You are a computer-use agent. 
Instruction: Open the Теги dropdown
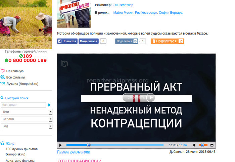pos(27,112)
